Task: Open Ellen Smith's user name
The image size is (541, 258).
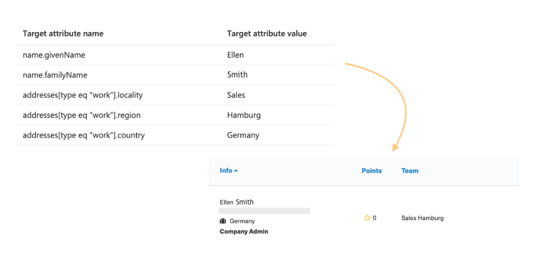Action: 236,202
